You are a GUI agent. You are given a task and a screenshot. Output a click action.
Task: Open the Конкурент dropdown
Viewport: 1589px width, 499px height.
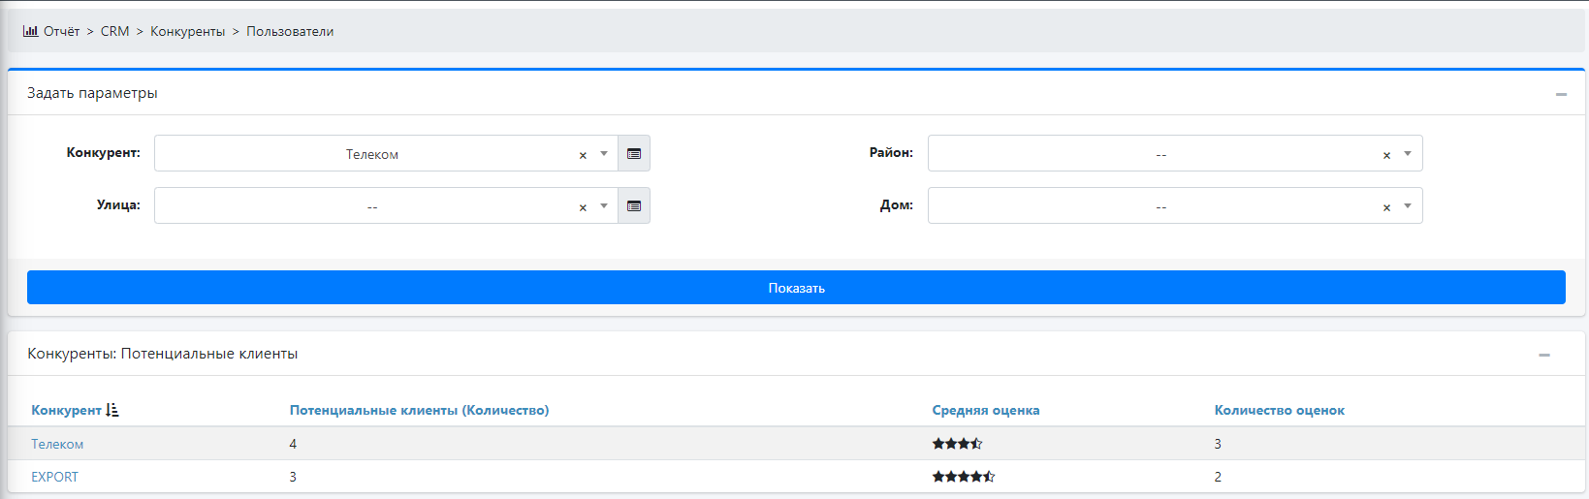tap(604, 154)
